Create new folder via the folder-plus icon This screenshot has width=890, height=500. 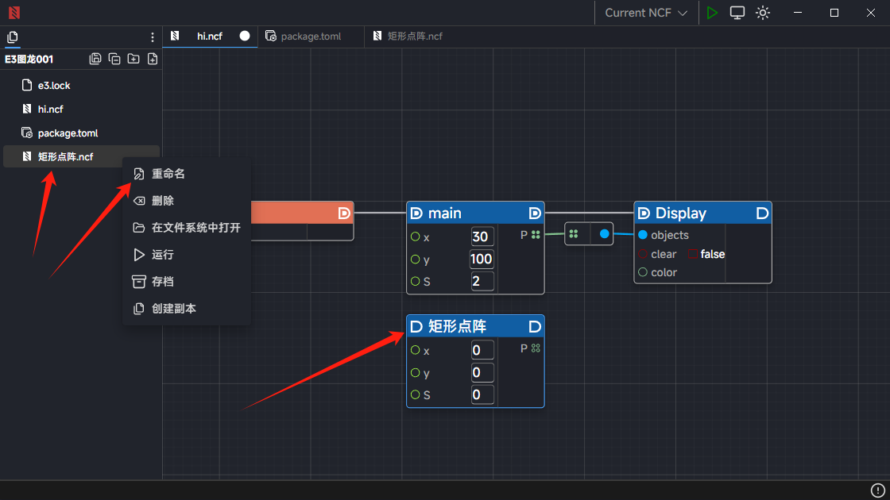point(133,59)
